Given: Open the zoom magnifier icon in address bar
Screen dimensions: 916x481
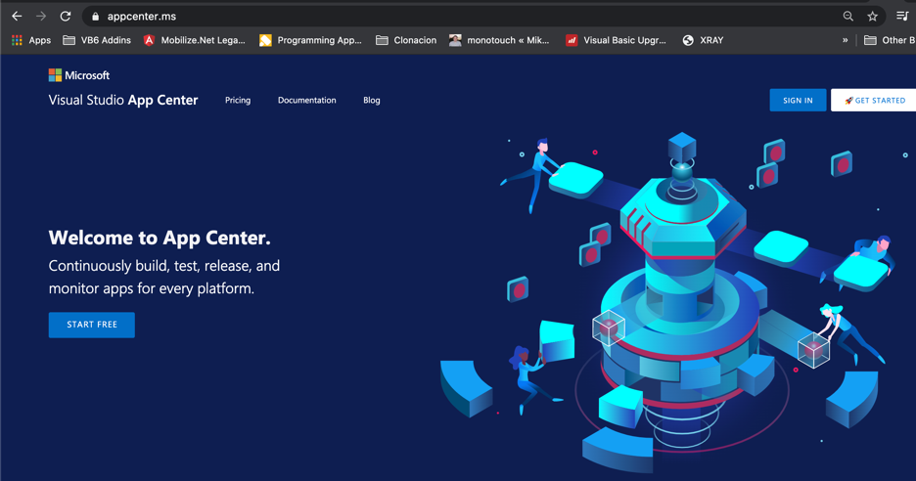Looking at the screenshot, I should (848, 17).
